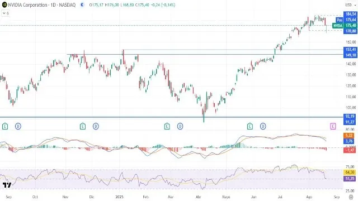Select the 175,40 last price label
This screenshot has height=201, width=358.
[351, 26]
